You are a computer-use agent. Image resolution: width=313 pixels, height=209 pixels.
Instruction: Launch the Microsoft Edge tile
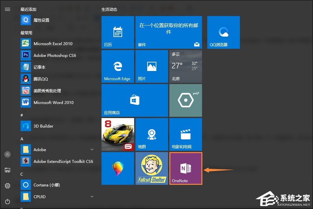tap(118, 66)
